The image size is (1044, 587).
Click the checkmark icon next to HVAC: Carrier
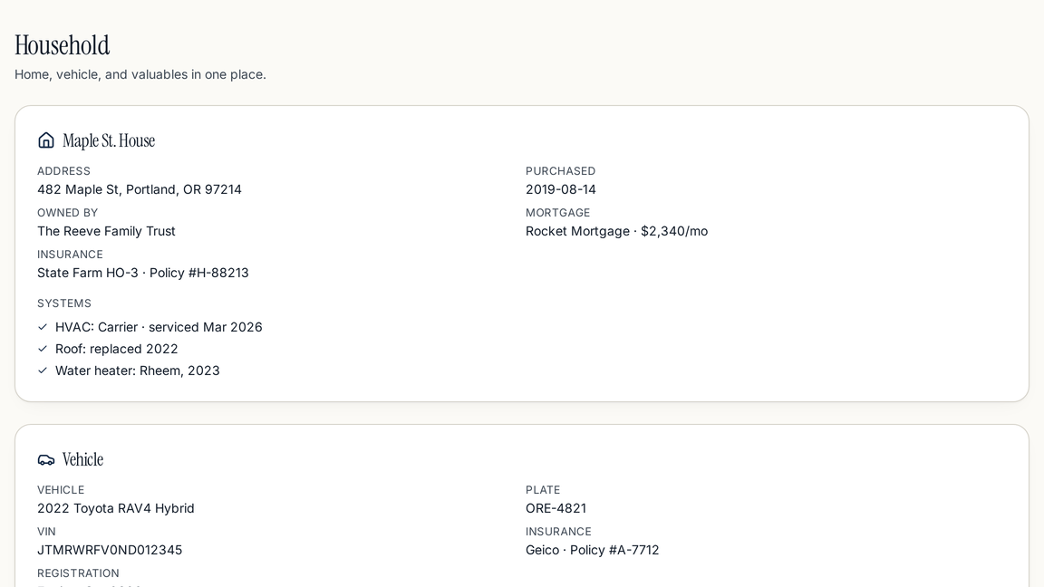(x=43, y=327)
